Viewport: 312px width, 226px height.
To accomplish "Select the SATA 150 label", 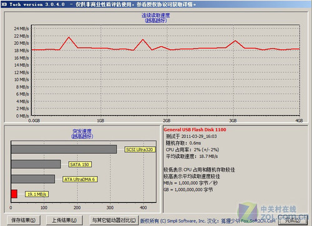I will click(80, 164).
